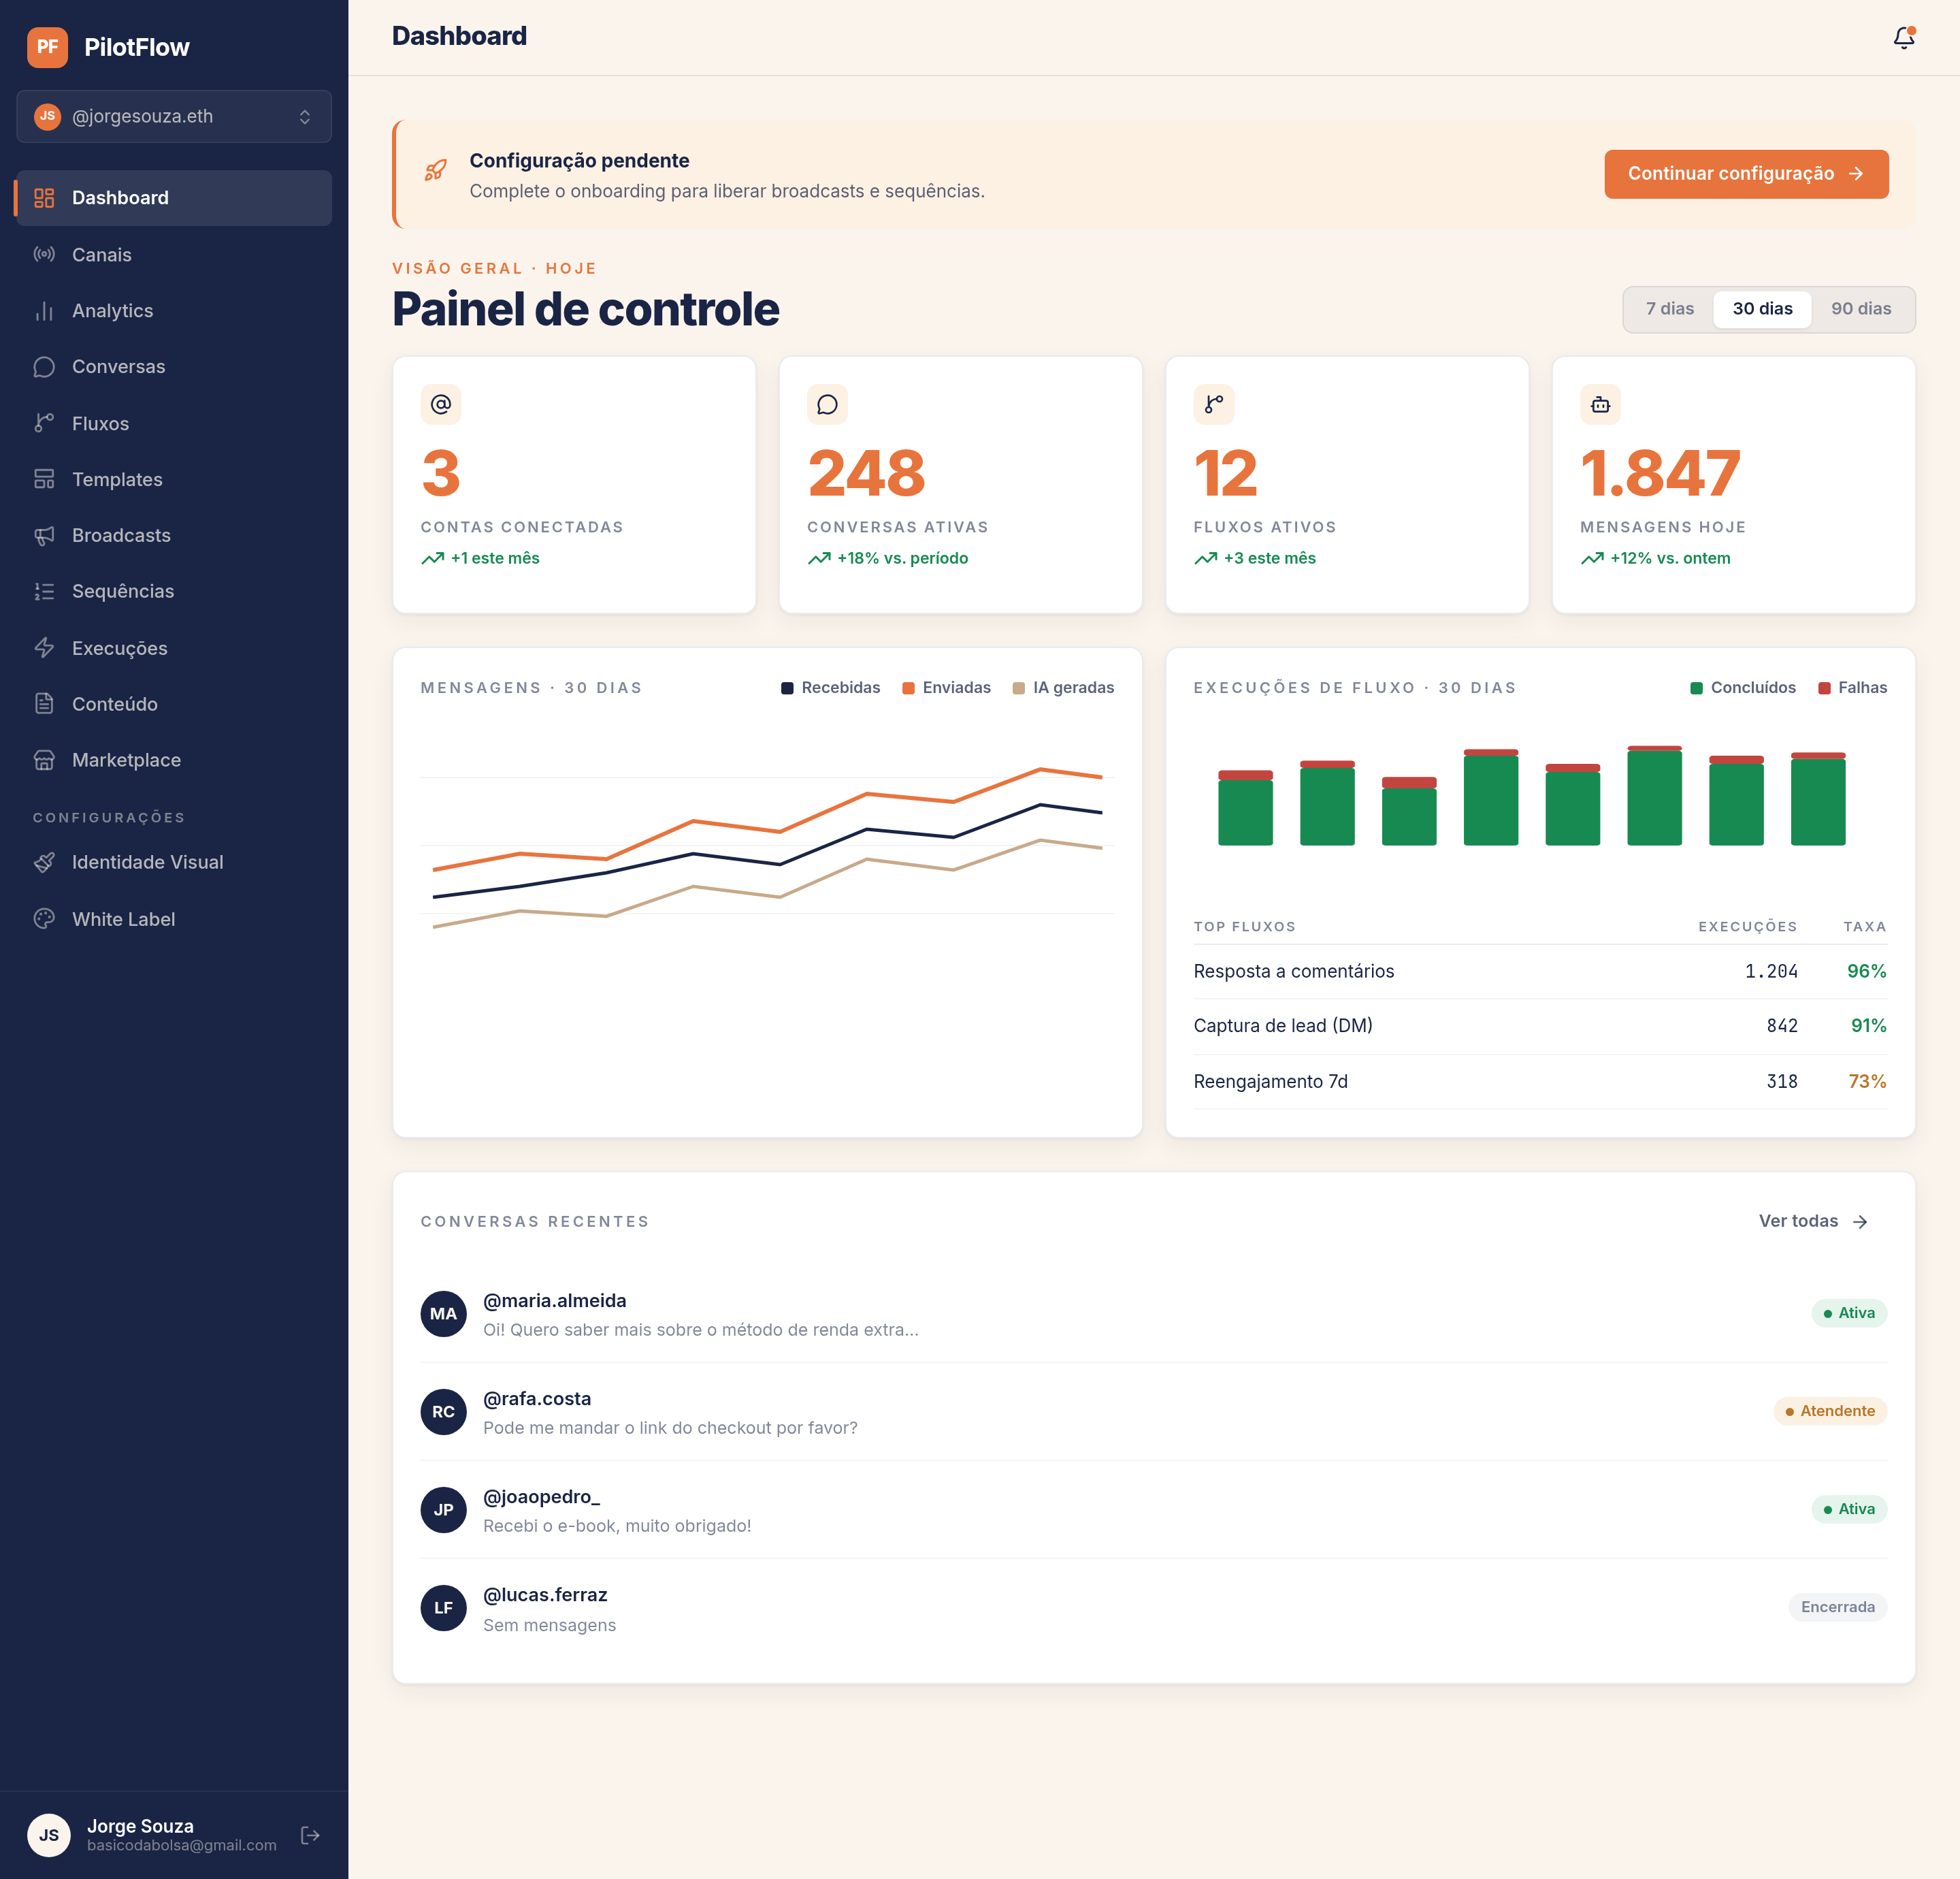Select the 7 dias period
This screenshot has width=1960, height=1879.
coord(1670,309)
